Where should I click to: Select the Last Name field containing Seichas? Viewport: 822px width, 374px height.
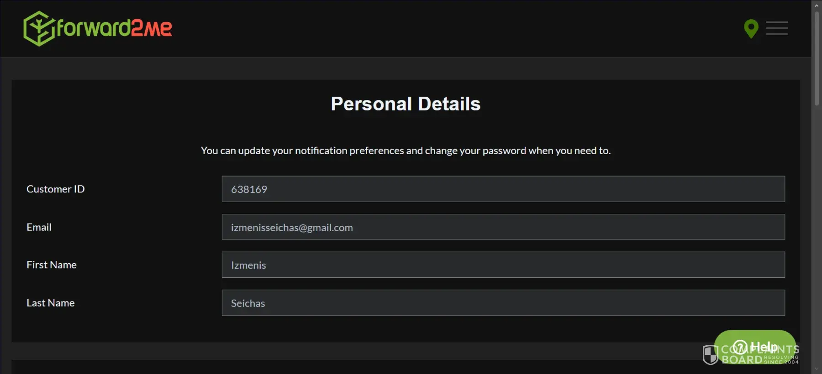click(503, 303)
